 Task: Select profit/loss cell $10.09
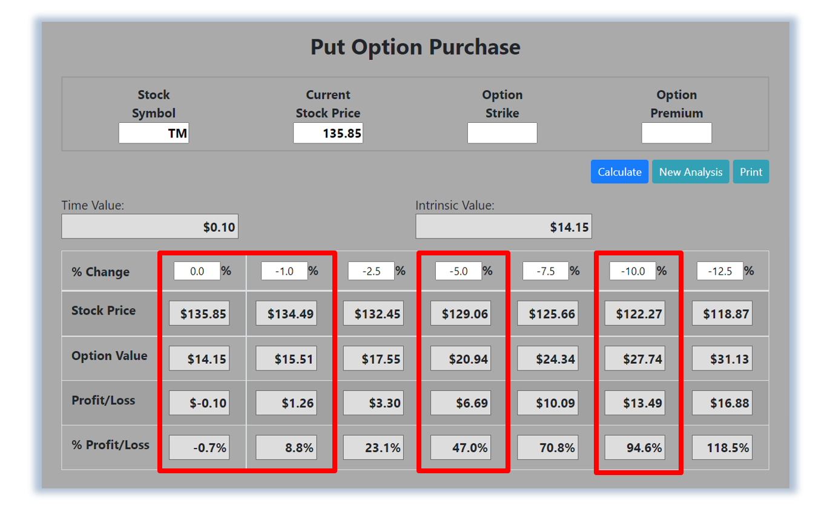tap(548, 403)
